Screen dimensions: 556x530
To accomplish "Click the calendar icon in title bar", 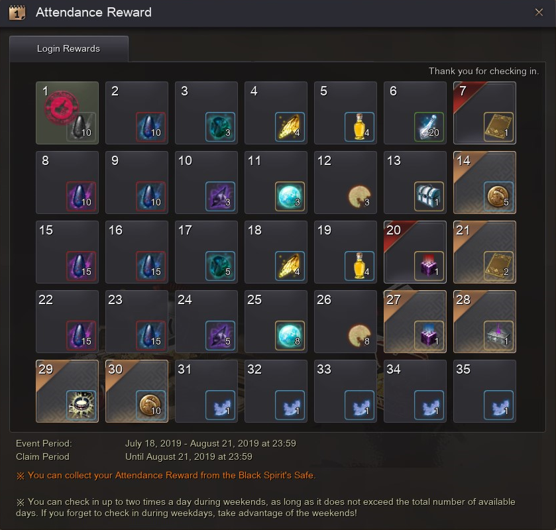I will pyautogui.click(x=17, y=13).
